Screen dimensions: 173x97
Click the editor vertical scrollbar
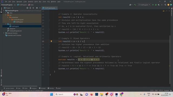[x=170, y=60]
